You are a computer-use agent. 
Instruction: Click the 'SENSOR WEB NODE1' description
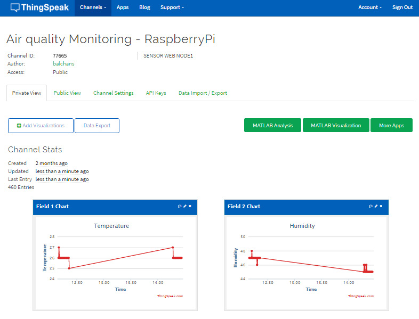pos(168,55)
